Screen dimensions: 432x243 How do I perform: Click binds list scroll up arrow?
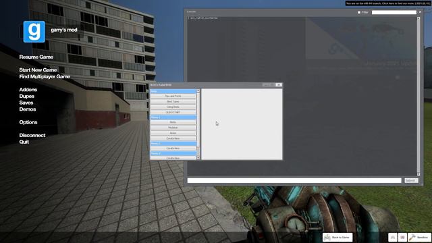pyautogui.click(x=198, y=90)
